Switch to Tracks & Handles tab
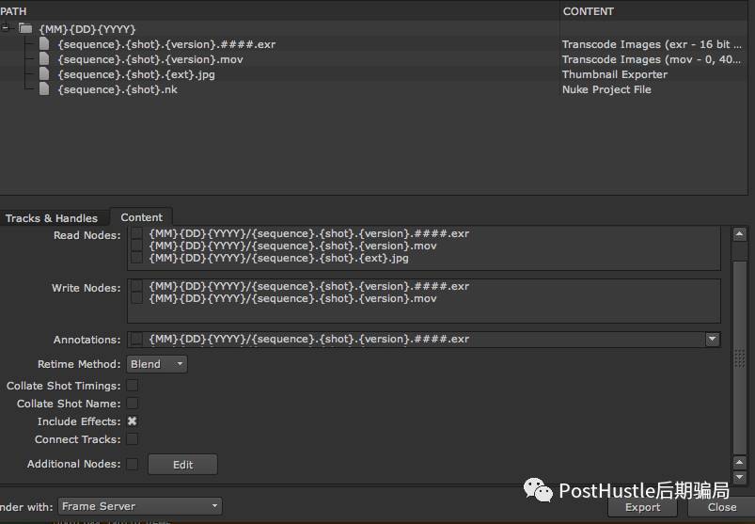This screenshot has width=755, height=524. tap(52, 218)
